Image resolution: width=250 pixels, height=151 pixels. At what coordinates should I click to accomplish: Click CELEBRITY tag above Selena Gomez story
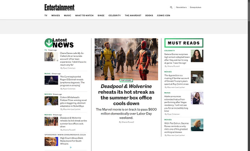click(x=170, y=51)
